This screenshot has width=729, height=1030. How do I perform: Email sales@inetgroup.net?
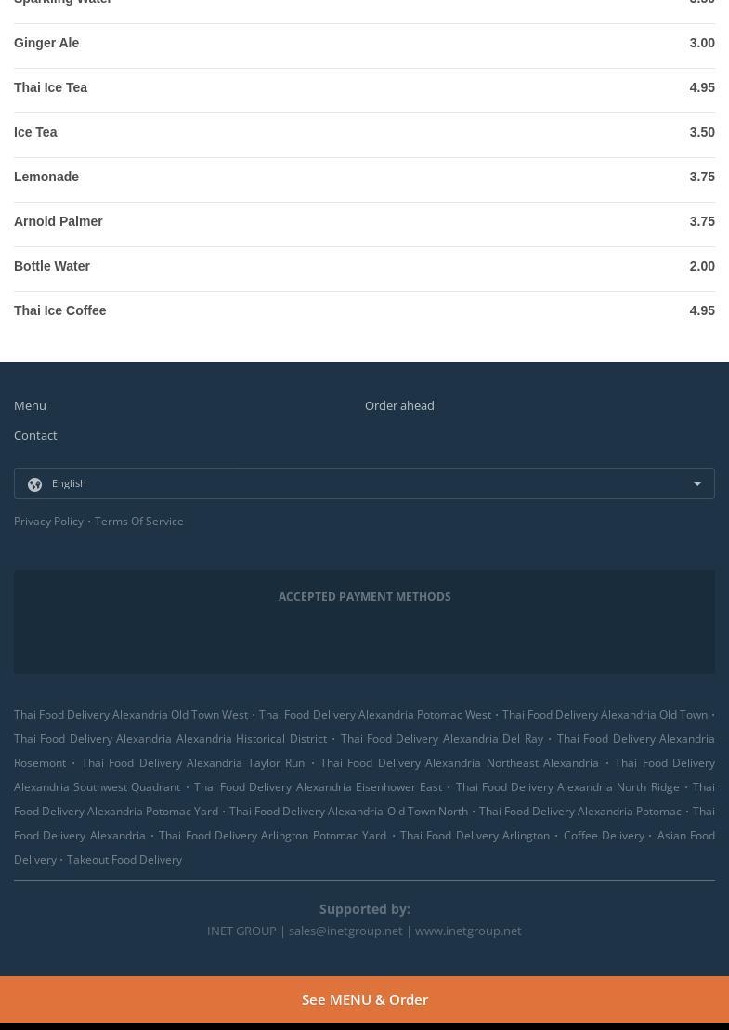click(x=345, y=931)
